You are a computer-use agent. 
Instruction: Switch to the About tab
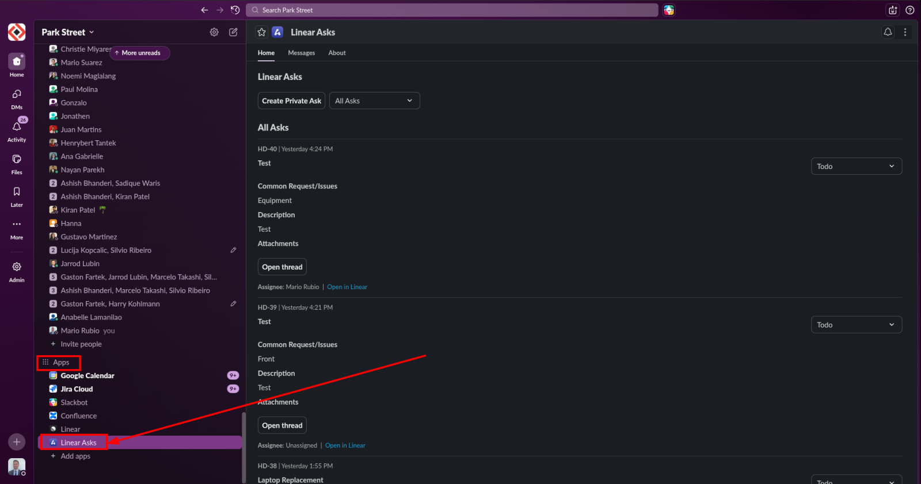click(x=337, y=53)
